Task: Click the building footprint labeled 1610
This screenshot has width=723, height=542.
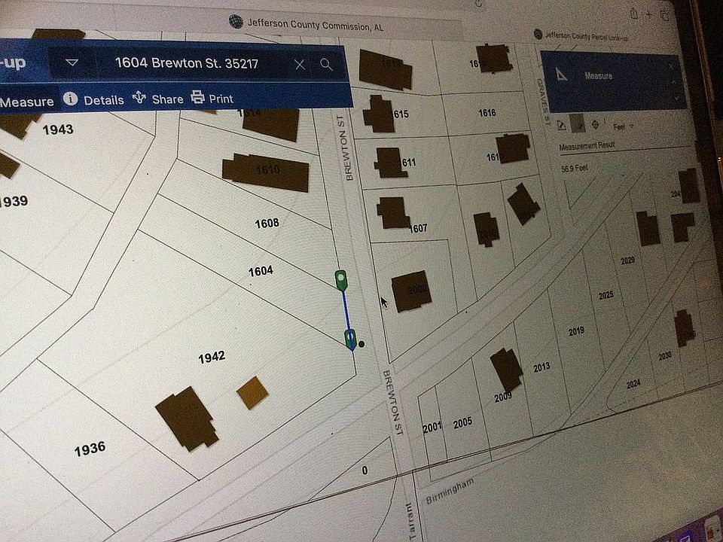Action: pyautogui.click(x=266, y=172)
